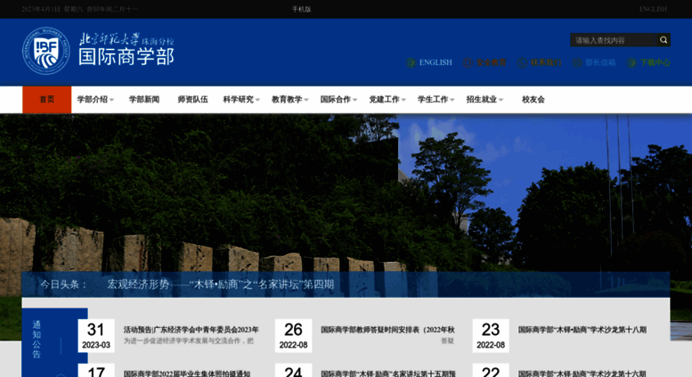Open the 招生就业 menu
Viewport: 692px width, 377px height.
click(482, 100)
